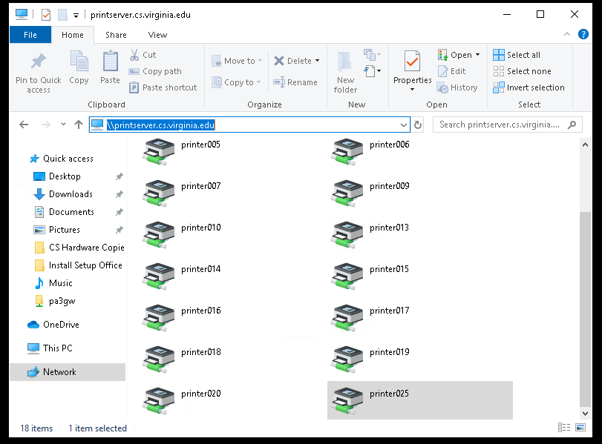Select Downloads in Quick access
The image size is (602, 444).
[71, 194]
